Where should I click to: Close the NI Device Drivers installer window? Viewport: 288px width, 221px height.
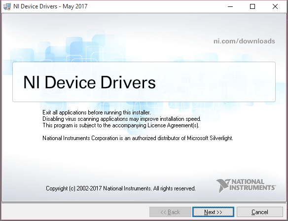click(275, 6)
